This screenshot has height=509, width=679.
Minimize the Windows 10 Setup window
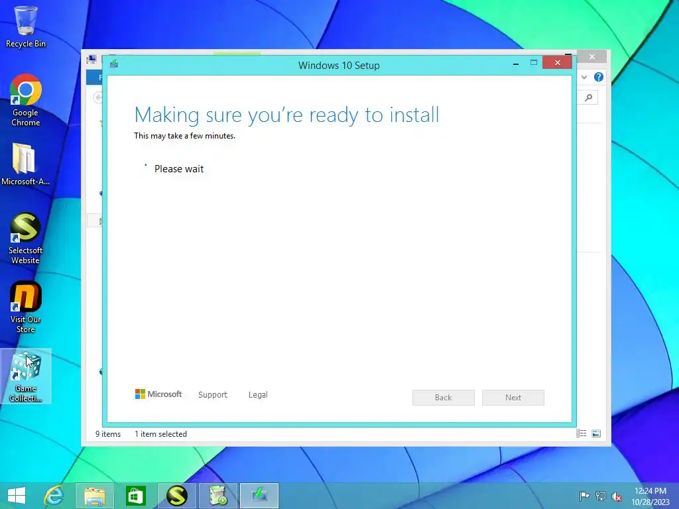(x=516, y=63)
